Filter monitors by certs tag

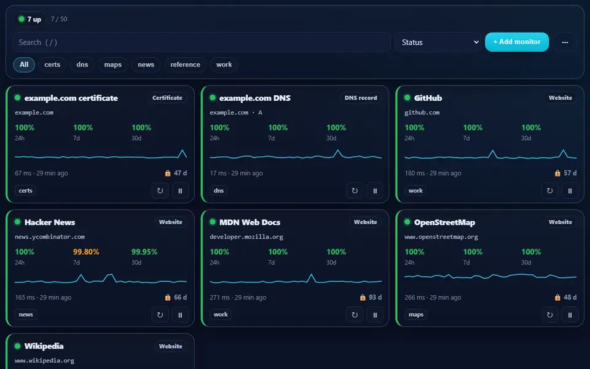point(52,65)
